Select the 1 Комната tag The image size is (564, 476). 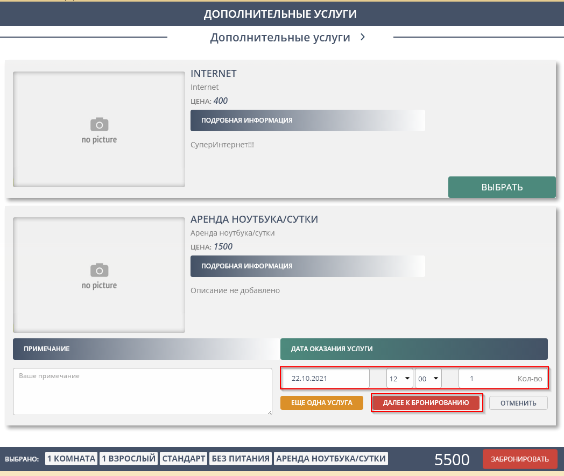[x=71, y=459]
